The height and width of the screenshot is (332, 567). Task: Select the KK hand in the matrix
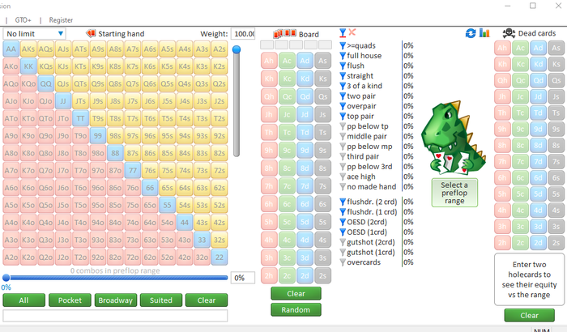(28, 66)
